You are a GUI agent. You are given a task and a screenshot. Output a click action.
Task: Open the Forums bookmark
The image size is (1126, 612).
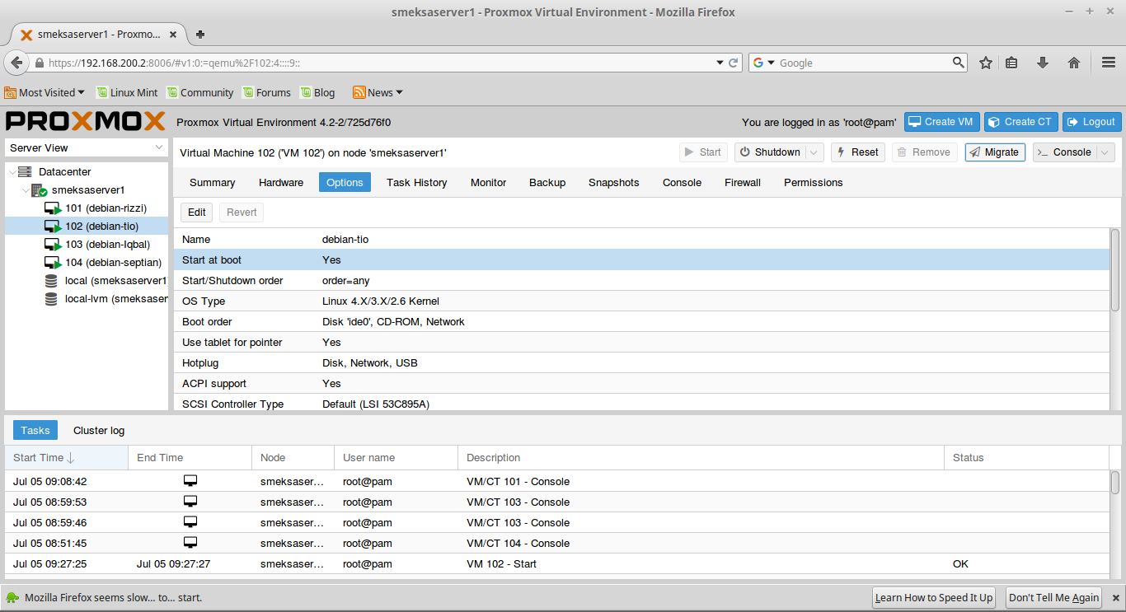tap(265, 93)
